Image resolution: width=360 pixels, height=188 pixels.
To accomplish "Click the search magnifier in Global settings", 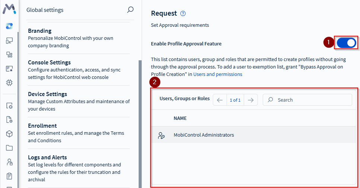I will pyautogui.click(x=130, y=10).
